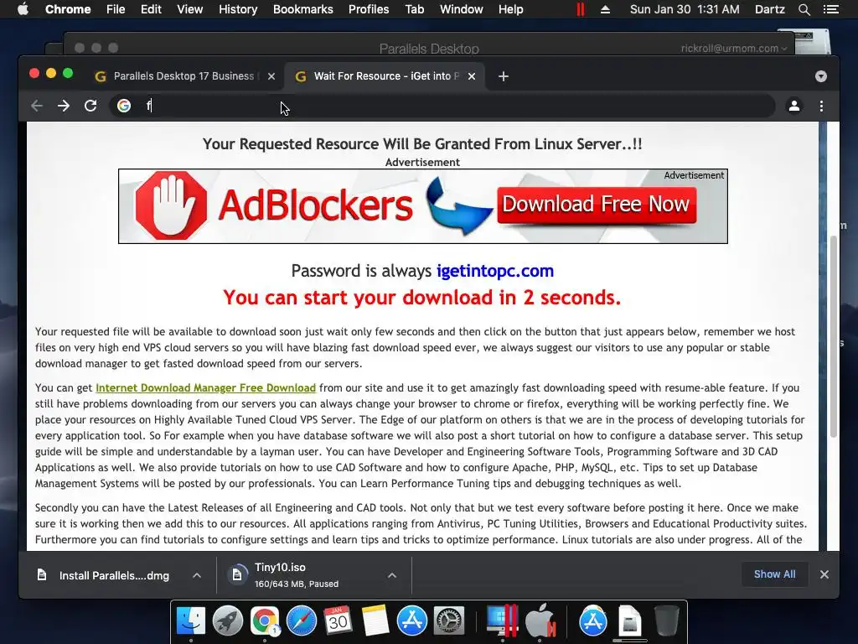This screenshot has height=644, width=858.
Task: Open Internet Download Manager Free Download link
Action: pyautogui.click(x=206, y=387)
